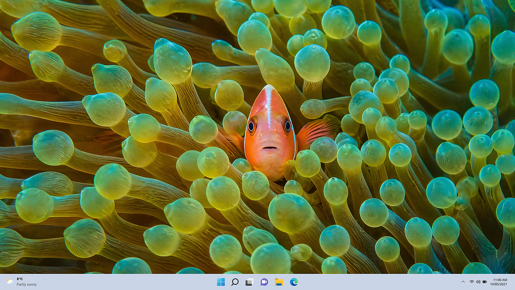Show hidden tray icons chevron

[463, 282]
